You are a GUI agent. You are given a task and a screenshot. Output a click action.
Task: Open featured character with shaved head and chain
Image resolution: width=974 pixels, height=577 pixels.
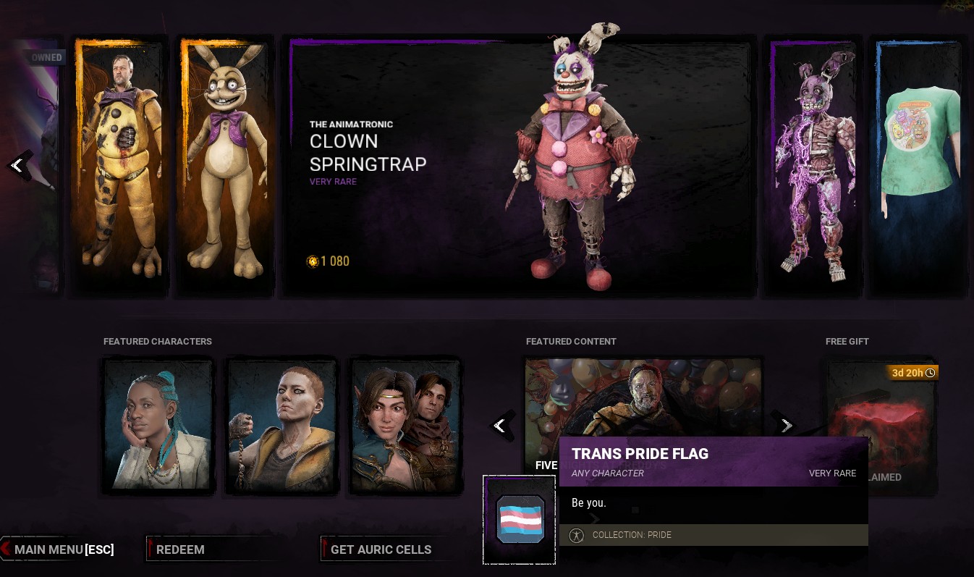point(281,425)
